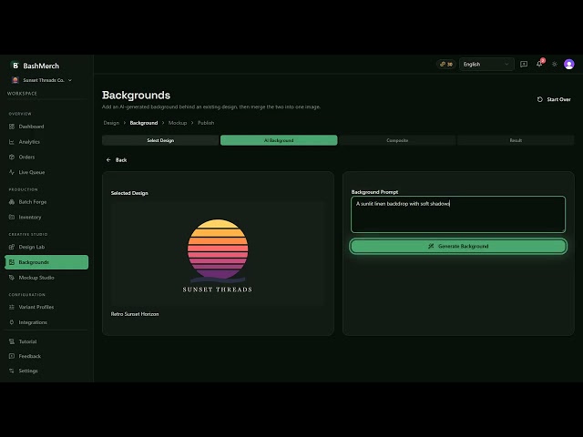Click the Feedback icon in sidebar

point(12,356)
